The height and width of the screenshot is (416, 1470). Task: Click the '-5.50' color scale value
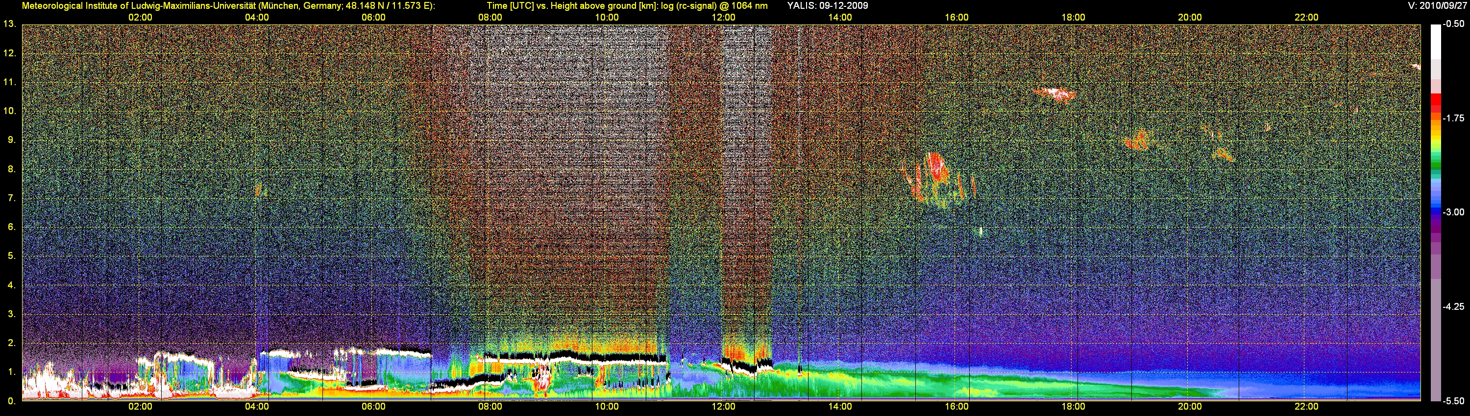[x=1453, y=401]
